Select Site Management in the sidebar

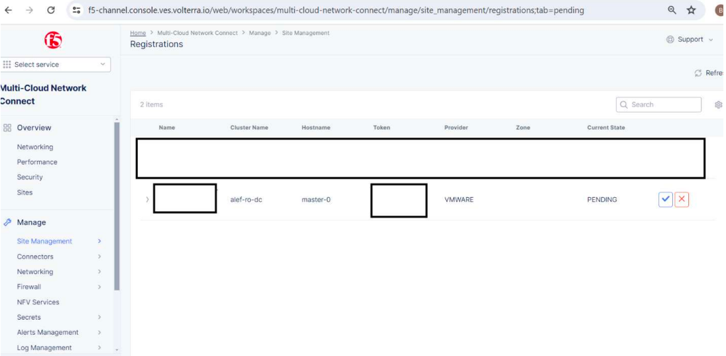[44, 242]
